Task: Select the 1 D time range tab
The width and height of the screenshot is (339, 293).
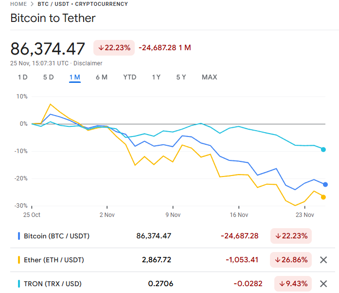Action: click(x=22, y=77)
